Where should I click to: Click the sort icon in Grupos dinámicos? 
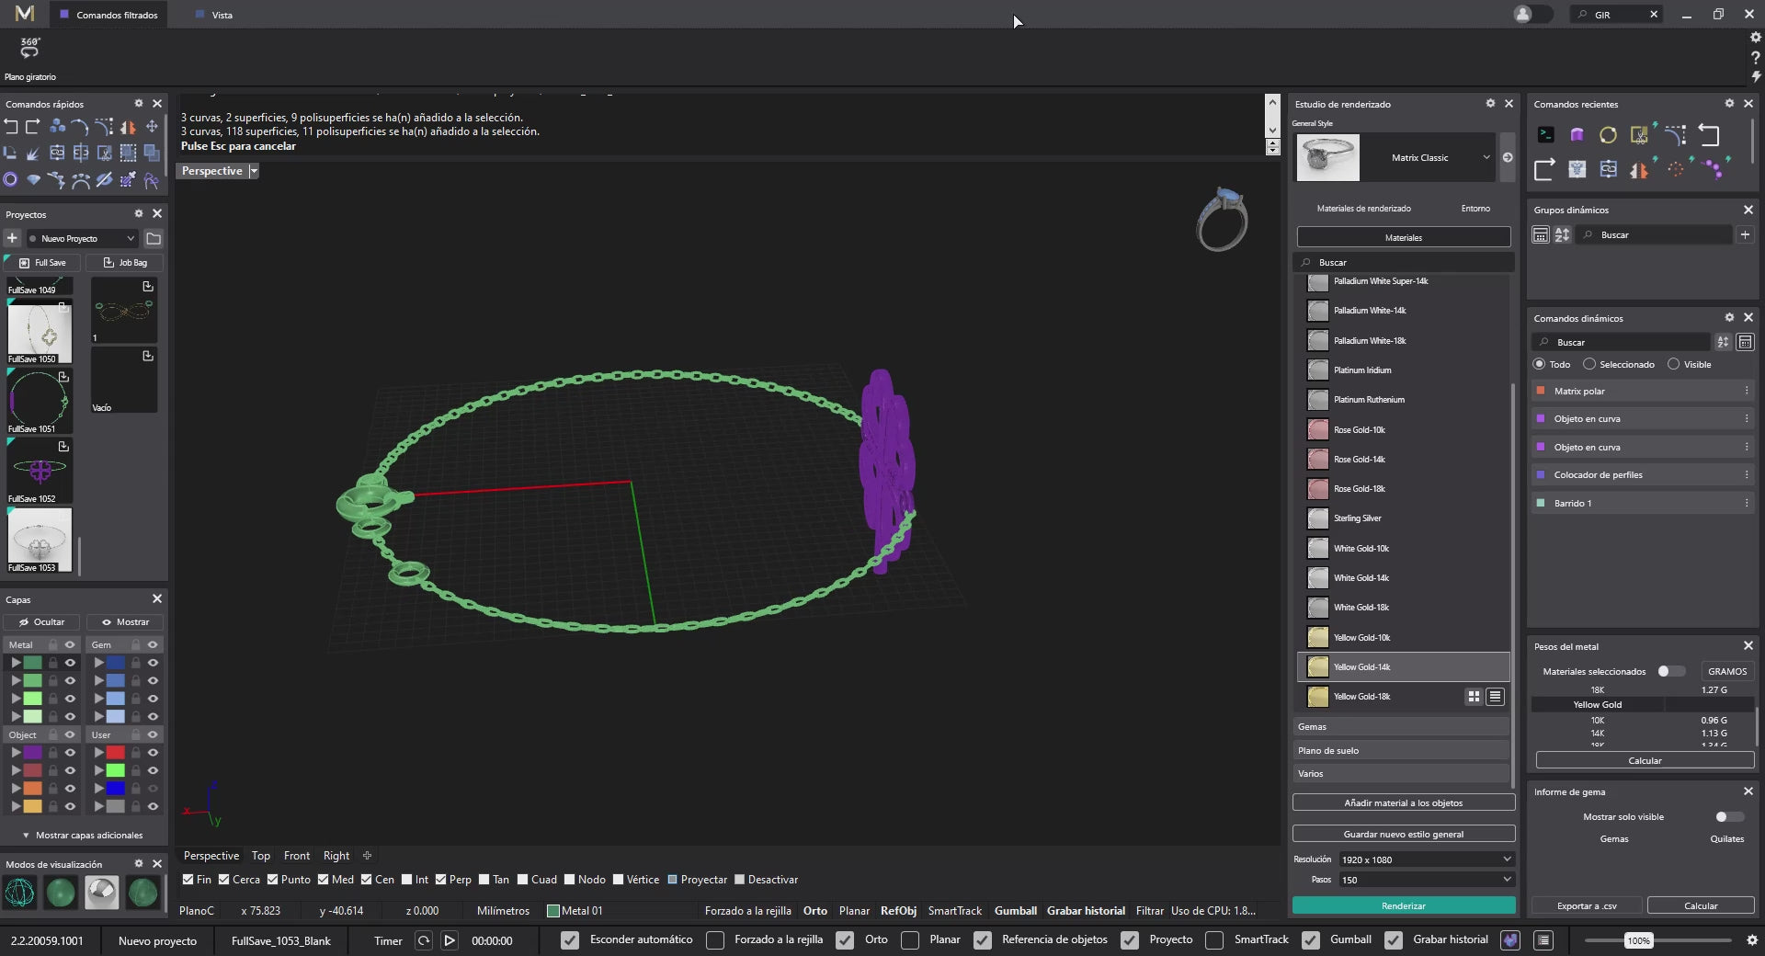[1562, 235]
